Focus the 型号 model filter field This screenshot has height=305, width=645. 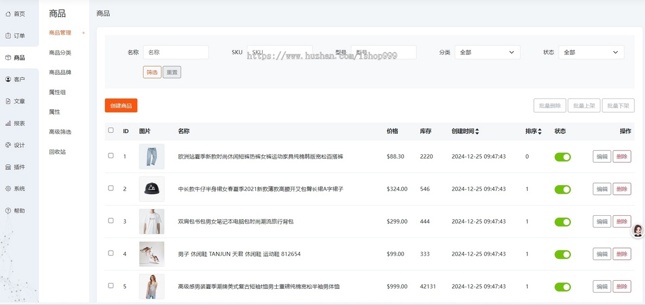(x=384, y=52)
